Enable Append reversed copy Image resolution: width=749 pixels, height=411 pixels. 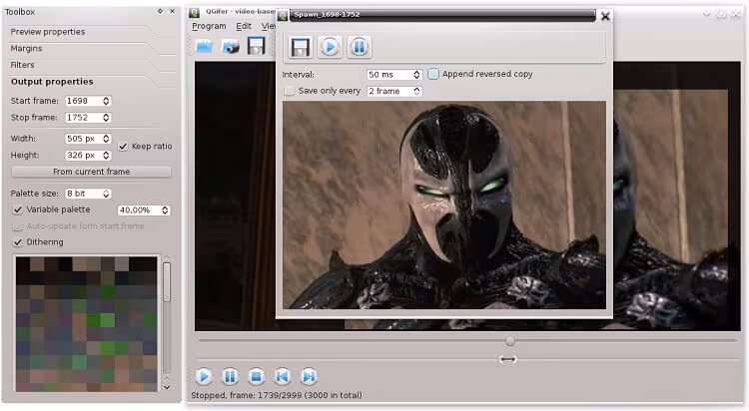433,74
